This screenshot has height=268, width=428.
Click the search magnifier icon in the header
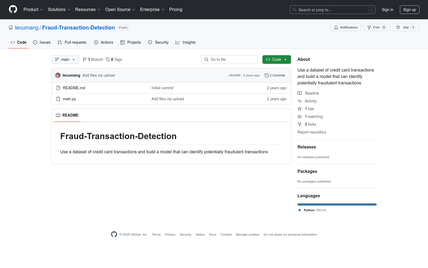coord(295,10)
